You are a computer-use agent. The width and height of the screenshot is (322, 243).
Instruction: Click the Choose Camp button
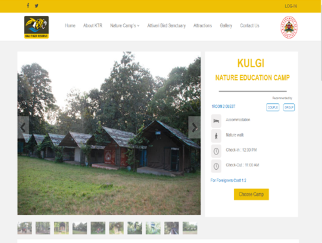click(251, 194)
